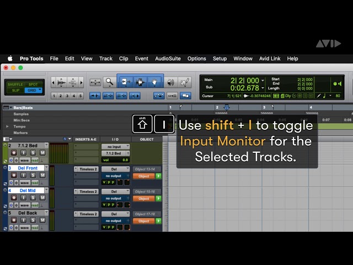Screen dimensions: 353x265
Task: Toggle Layered Editing button
Action: tap(185, 96)
